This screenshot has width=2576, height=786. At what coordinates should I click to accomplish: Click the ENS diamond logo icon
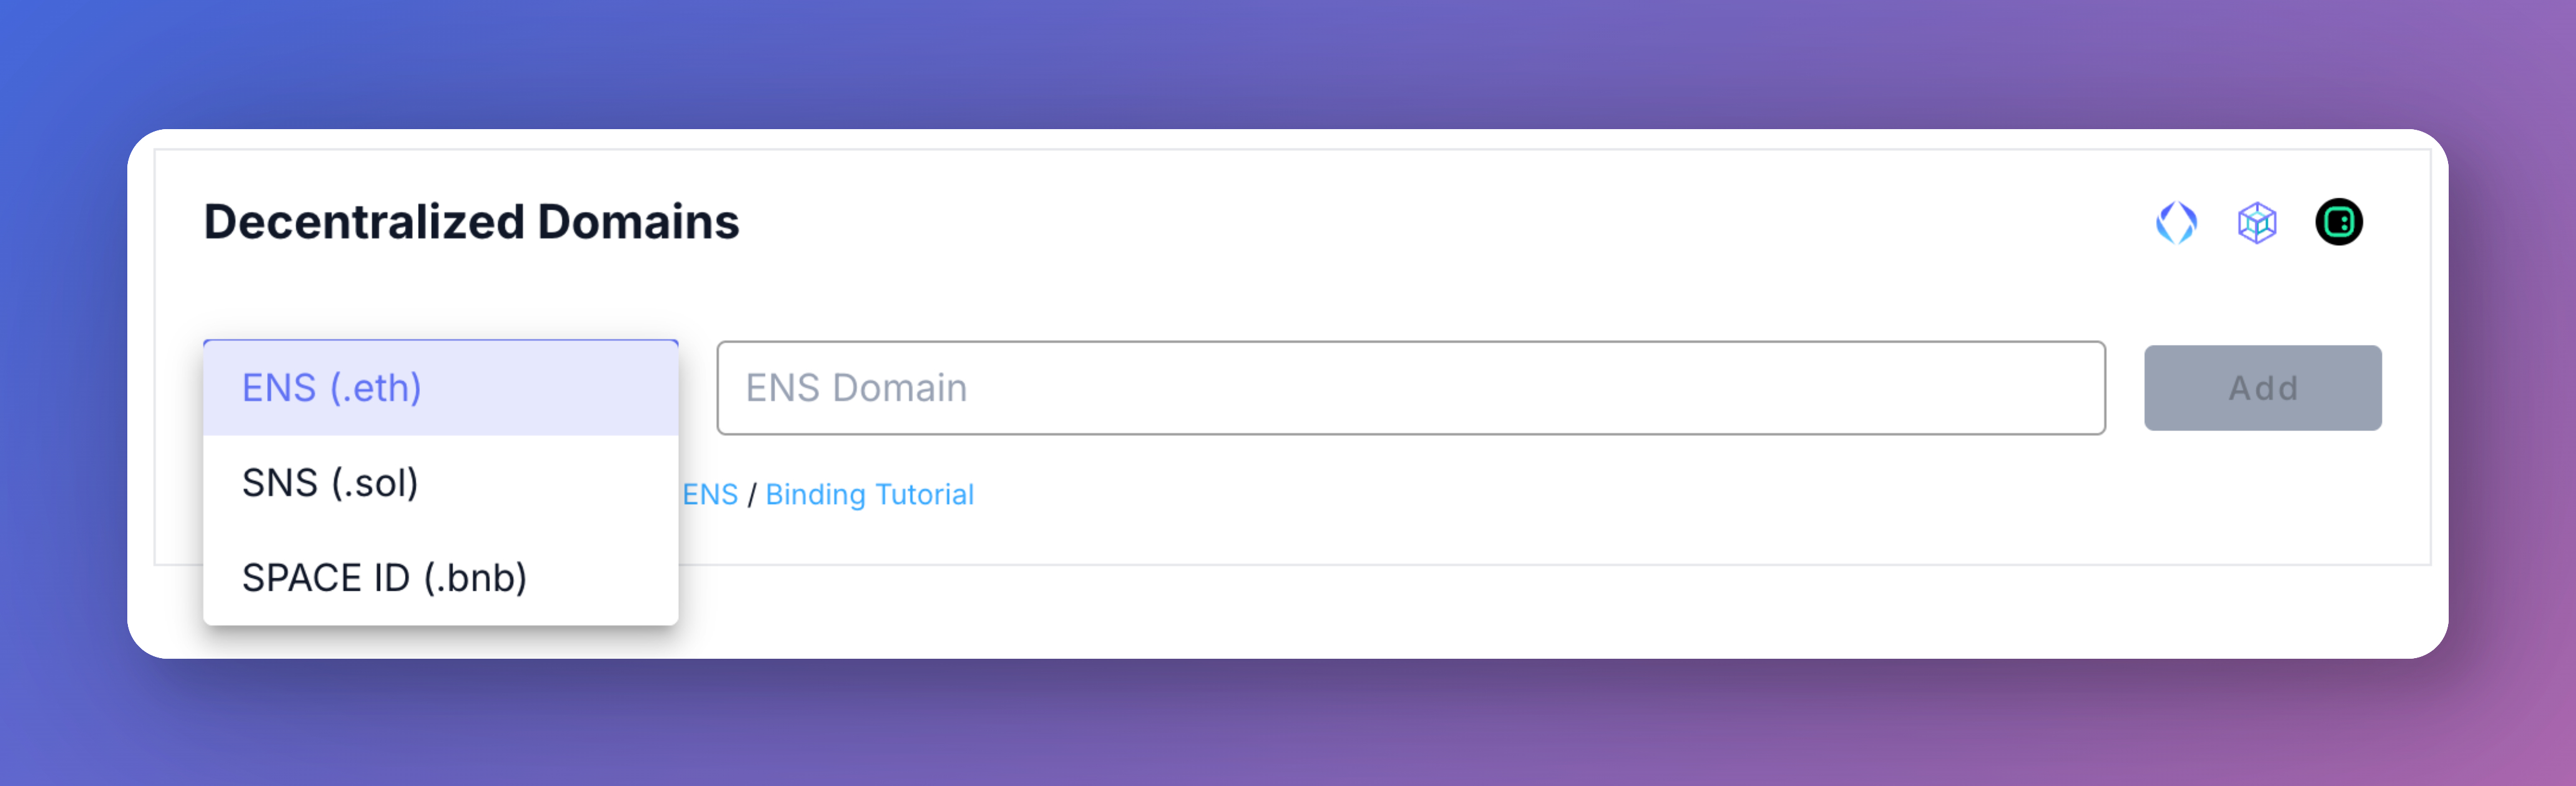pyautogui.click(x=2175, y=222)
